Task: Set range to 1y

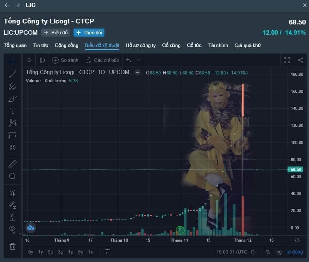Action: point(40,252)
